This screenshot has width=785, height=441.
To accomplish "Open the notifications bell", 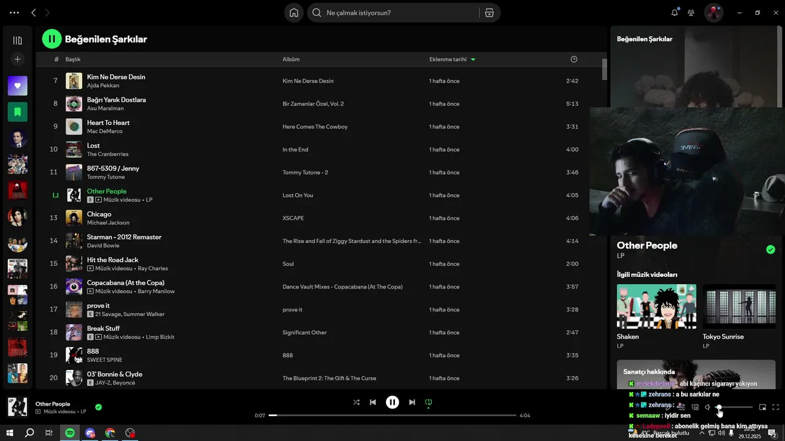I will [675, 12].
